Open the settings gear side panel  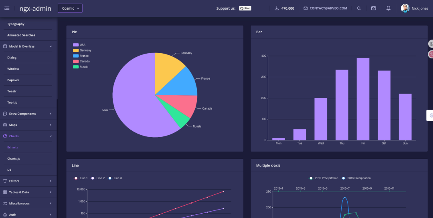click(x=430, y=116)
